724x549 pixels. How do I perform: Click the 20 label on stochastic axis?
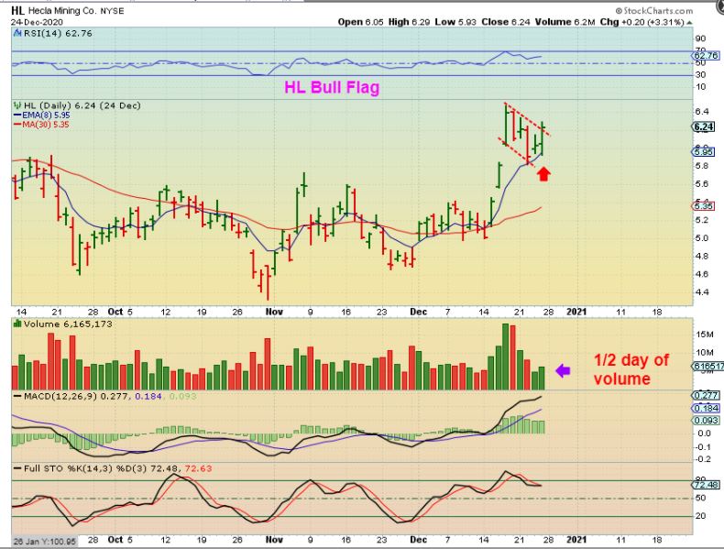(x=700, y=516)
